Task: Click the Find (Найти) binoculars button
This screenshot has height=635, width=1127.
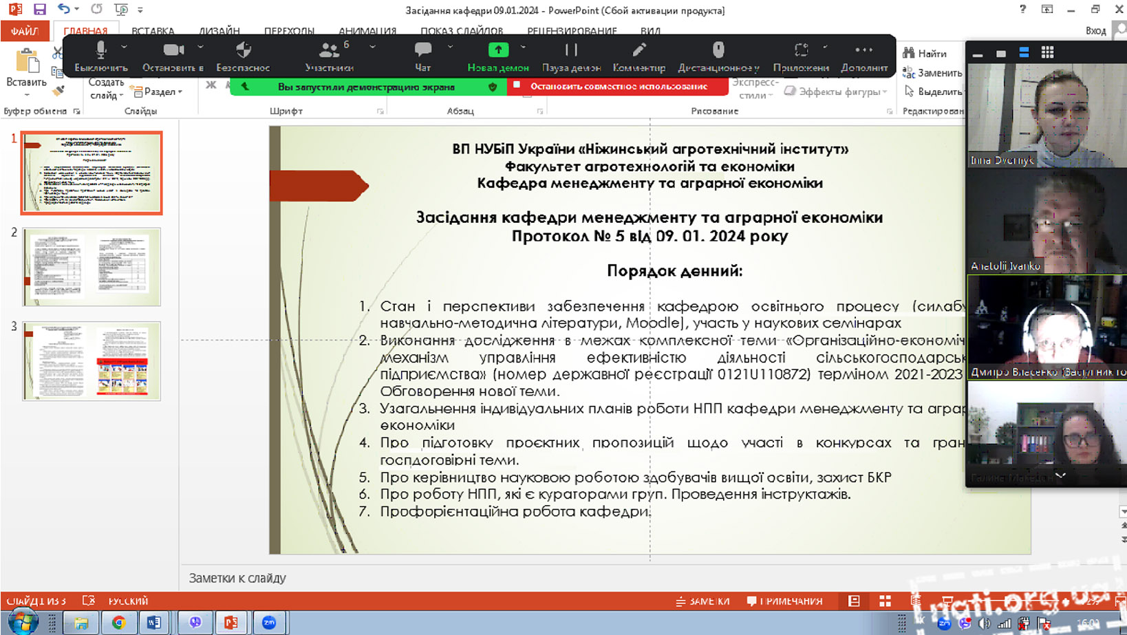Action: click(925, 53)
